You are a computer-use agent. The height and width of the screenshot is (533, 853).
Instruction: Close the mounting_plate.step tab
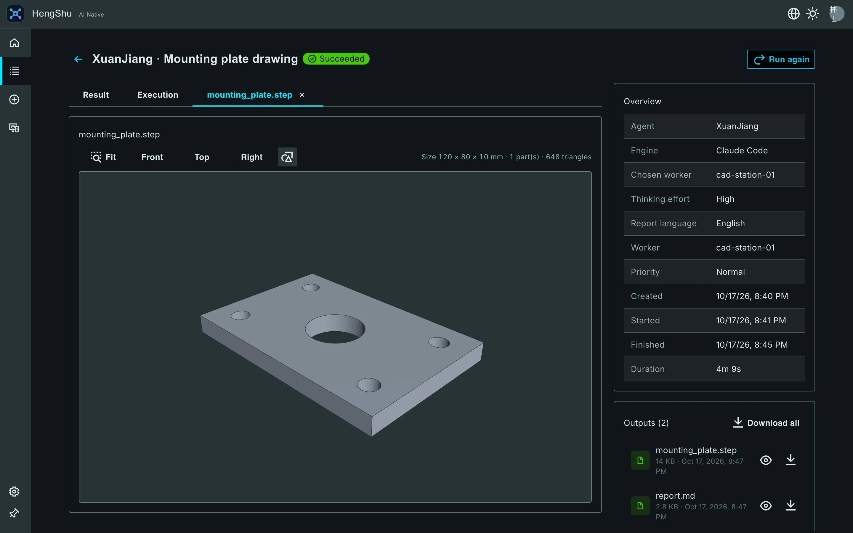tap(302, 95)
